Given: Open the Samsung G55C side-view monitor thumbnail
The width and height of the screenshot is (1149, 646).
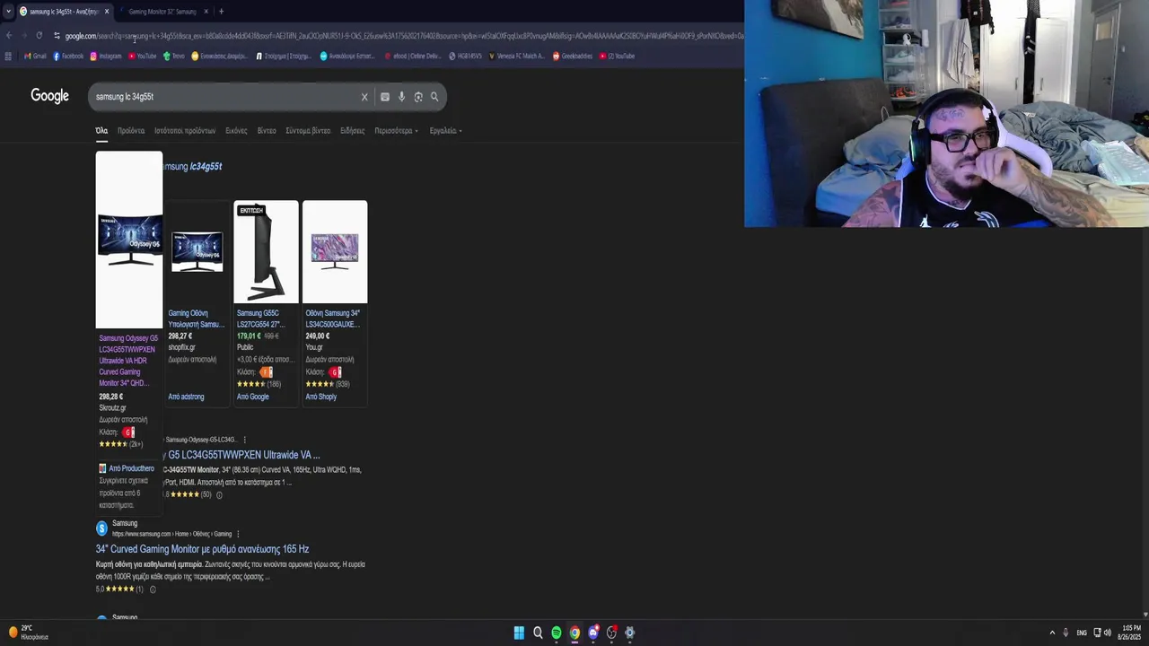Looking at the screenshot, I should [x=266, y=252].
